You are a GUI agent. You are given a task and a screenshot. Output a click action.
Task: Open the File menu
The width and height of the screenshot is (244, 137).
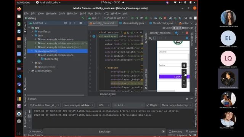click(x=26, y=14)
